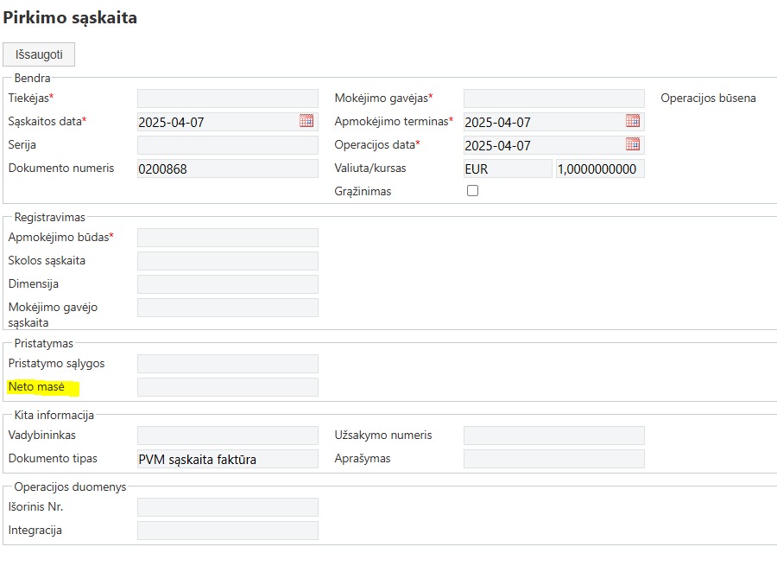The width and height of the screenshot is (777, 566).
Task: Click the Serija field
Action: (228, 145)
